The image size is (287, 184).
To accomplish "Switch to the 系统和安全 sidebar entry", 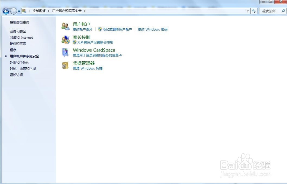I will [19, 31].
